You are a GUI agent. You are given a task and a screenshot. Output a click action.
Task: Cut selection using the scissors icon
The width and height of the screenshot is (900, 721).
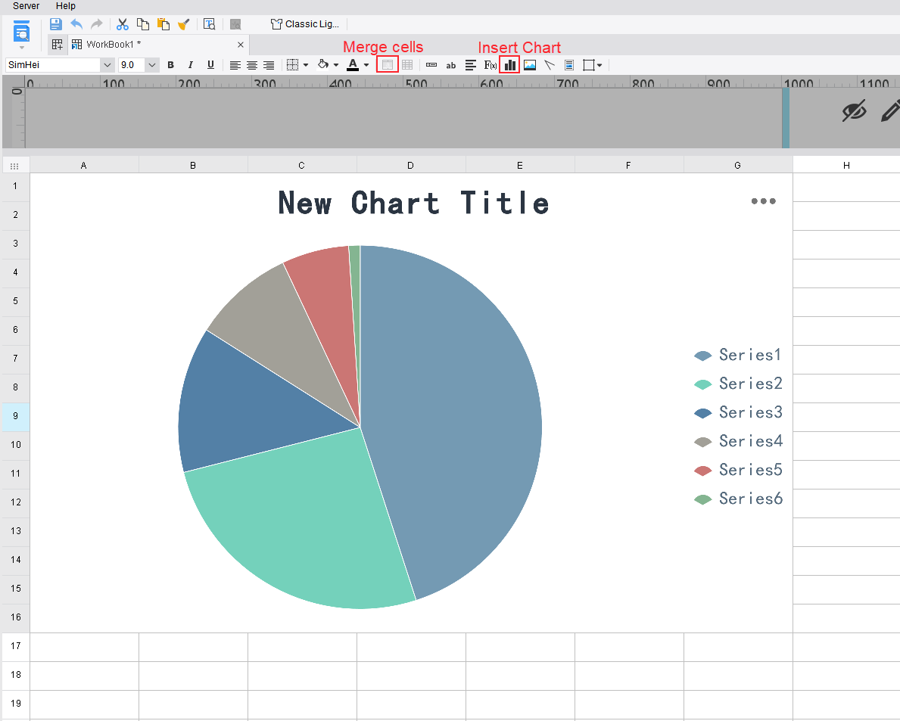point(123,24)
